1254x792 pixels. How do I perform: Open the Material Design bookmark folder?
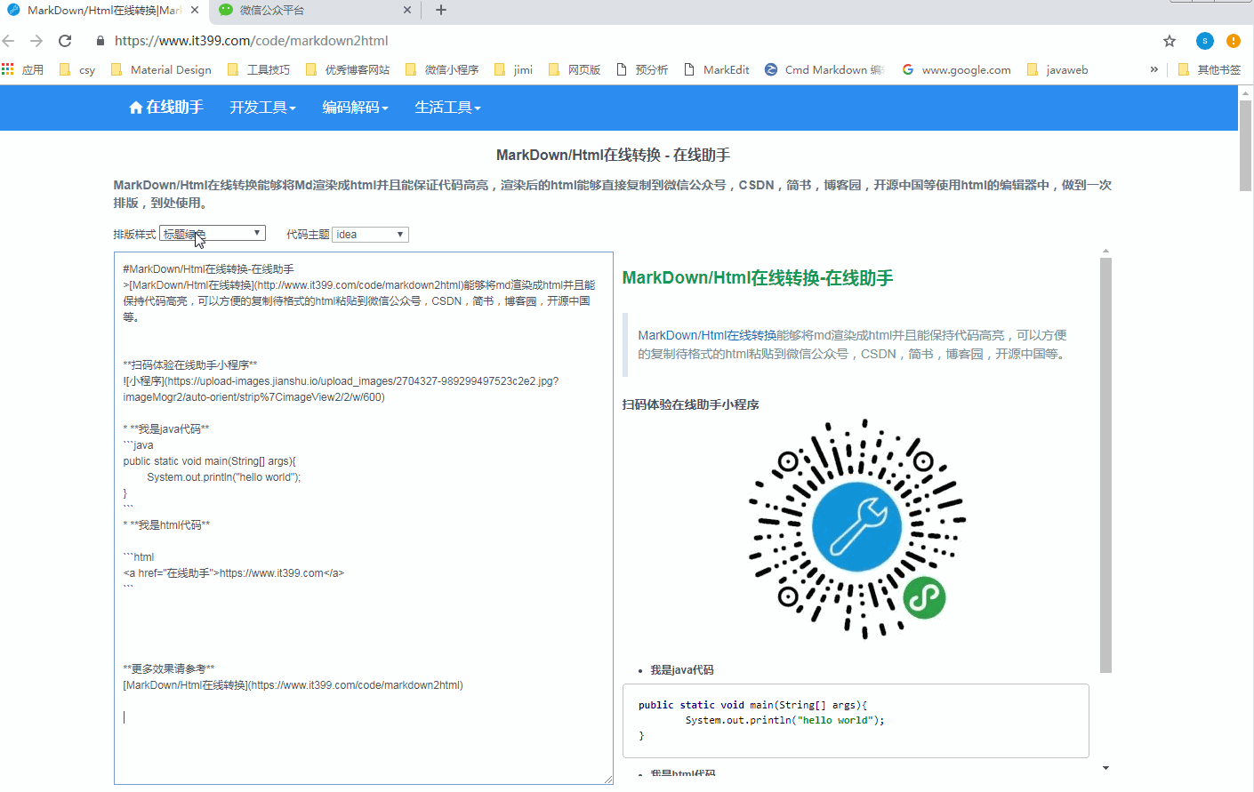tap(161, 69)
